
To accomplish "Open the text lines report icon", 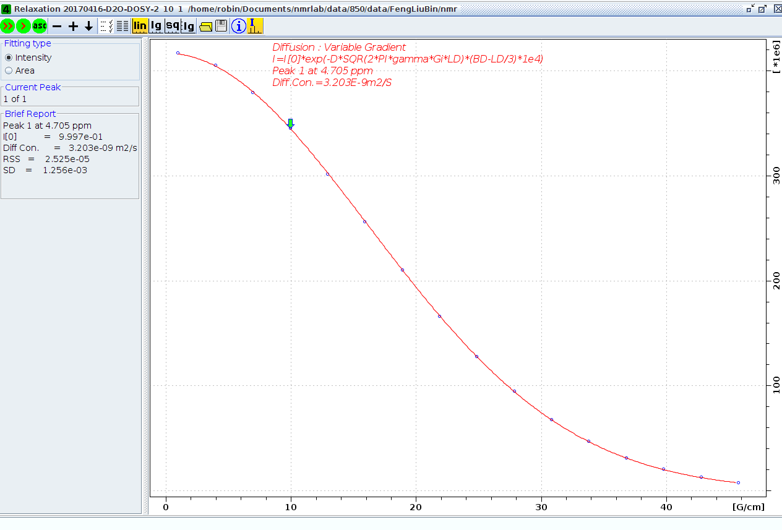I will [122, 26].
